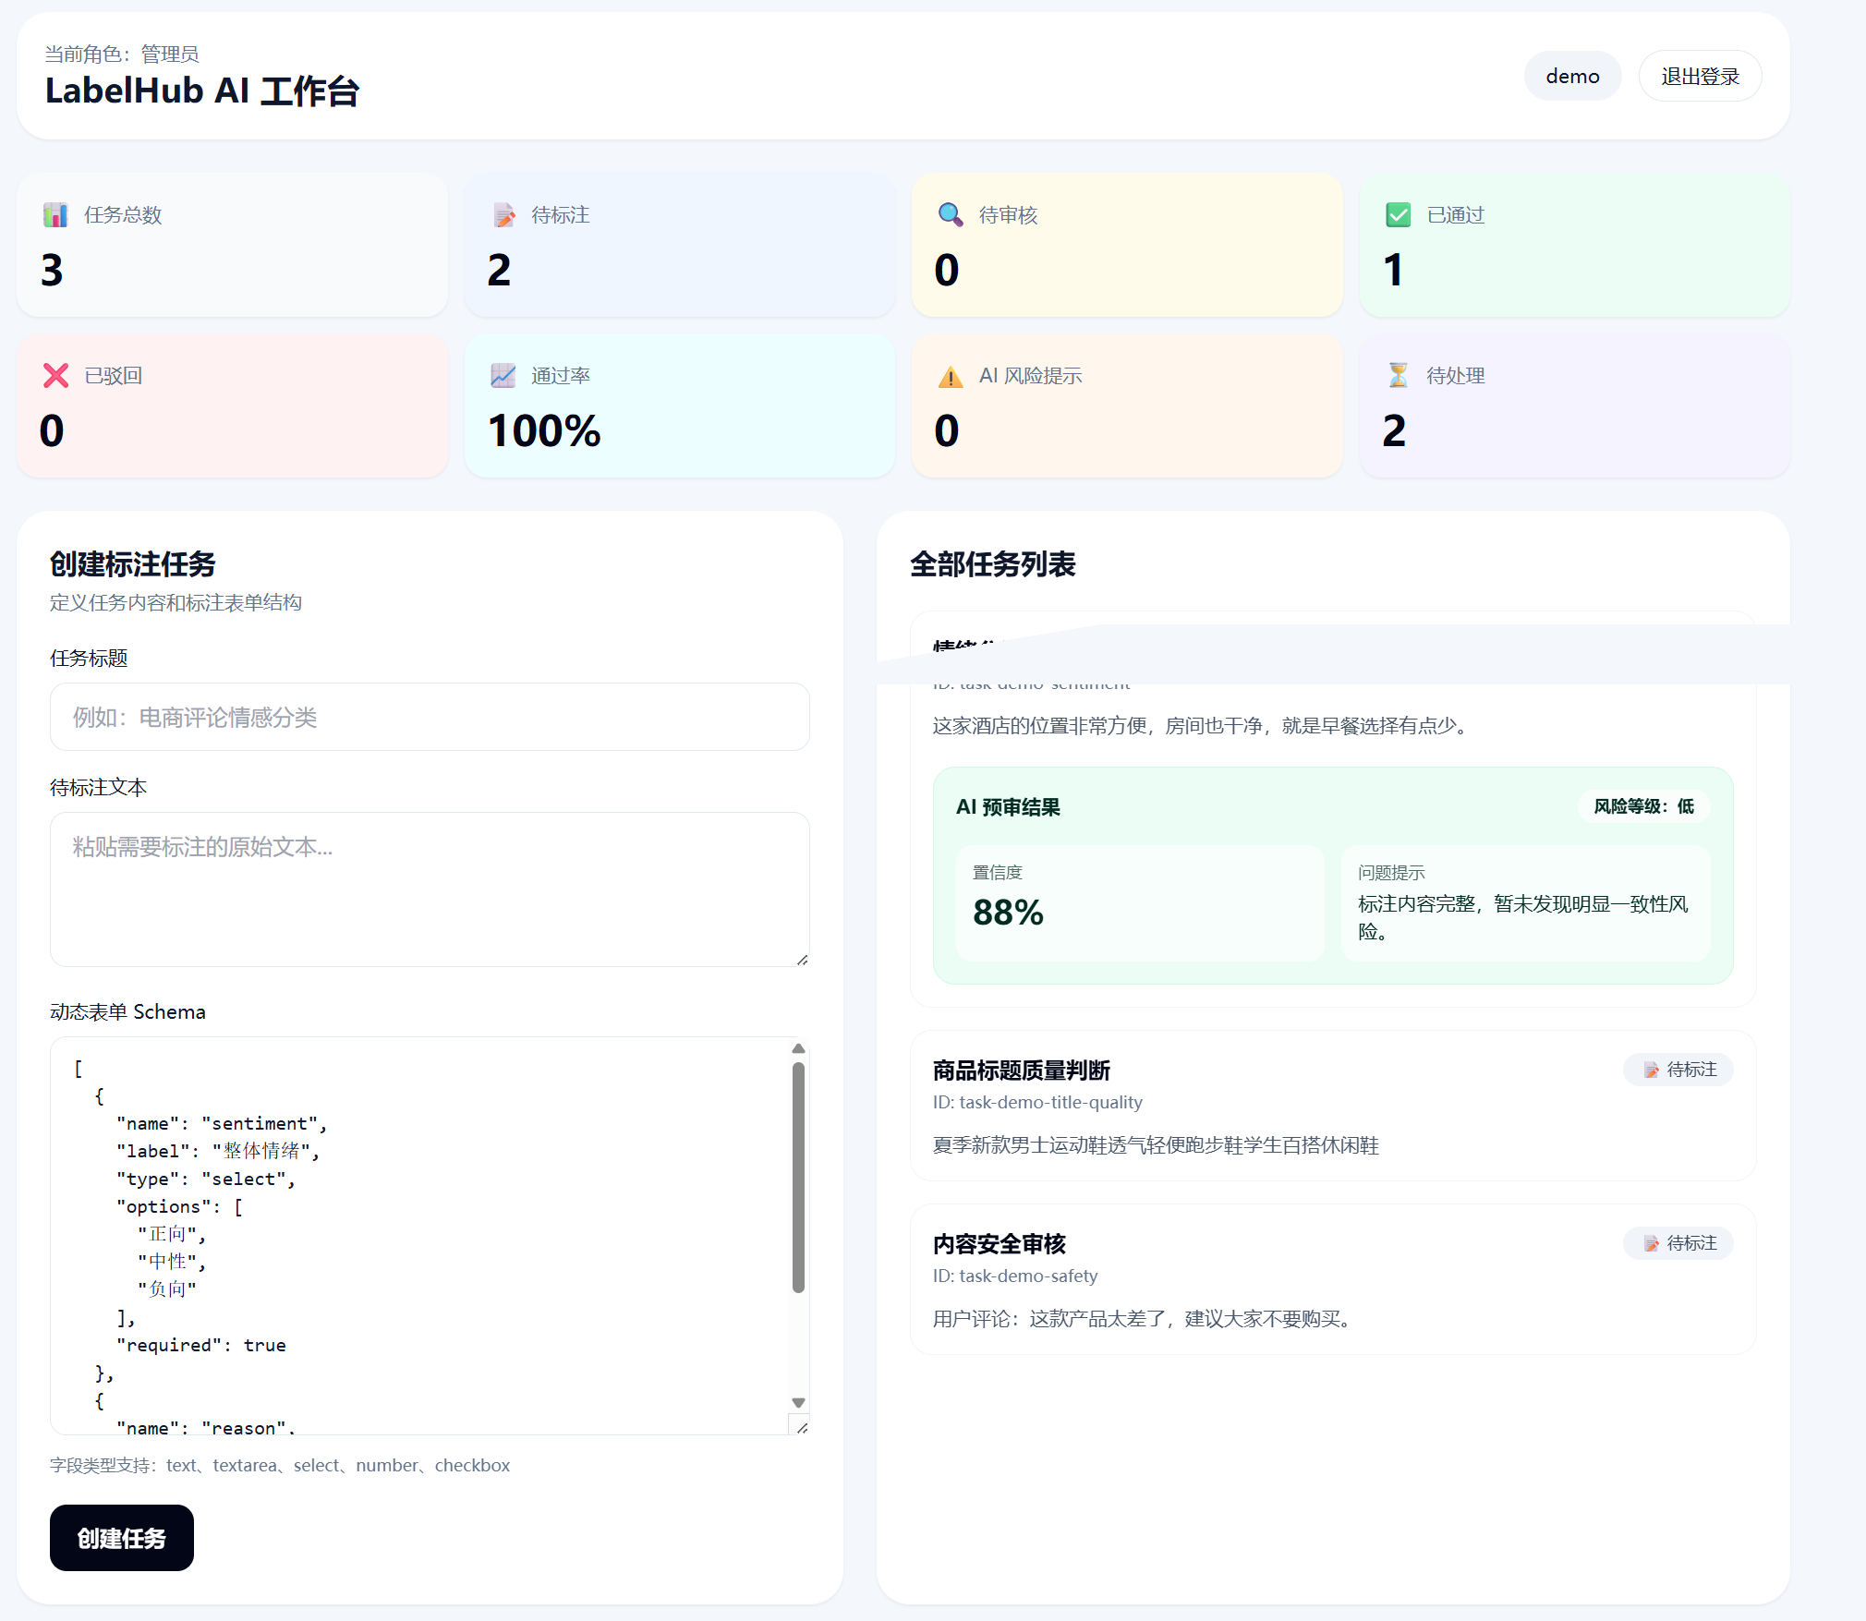
Task: Click the 已通过 stat card
Action: [1574, 245]
